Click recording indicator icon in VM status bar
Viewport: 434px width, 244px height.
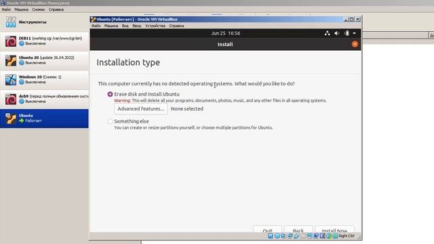pyautogui.click(x=316, y=236)
